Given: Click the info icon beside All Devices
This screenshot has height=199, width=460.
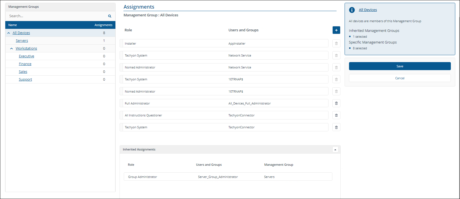Looking at the screenshot, I should [x=352, y=10].
